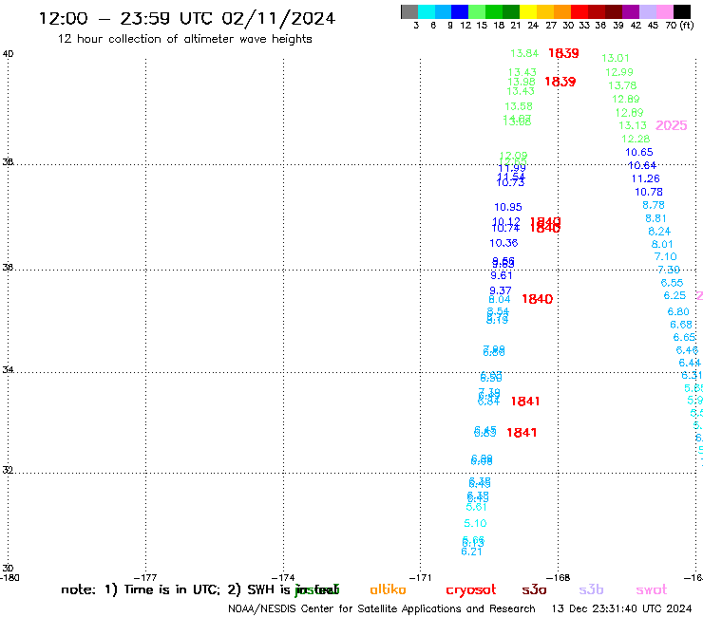The image size is (703, 617).
Task: Click the yellow 24 ft legend swatch
Action: coord(528,11)
